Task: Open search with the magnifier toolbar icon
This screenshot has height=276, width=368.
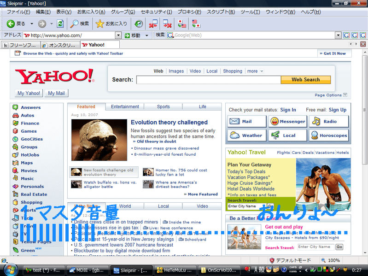Action: 75,23
